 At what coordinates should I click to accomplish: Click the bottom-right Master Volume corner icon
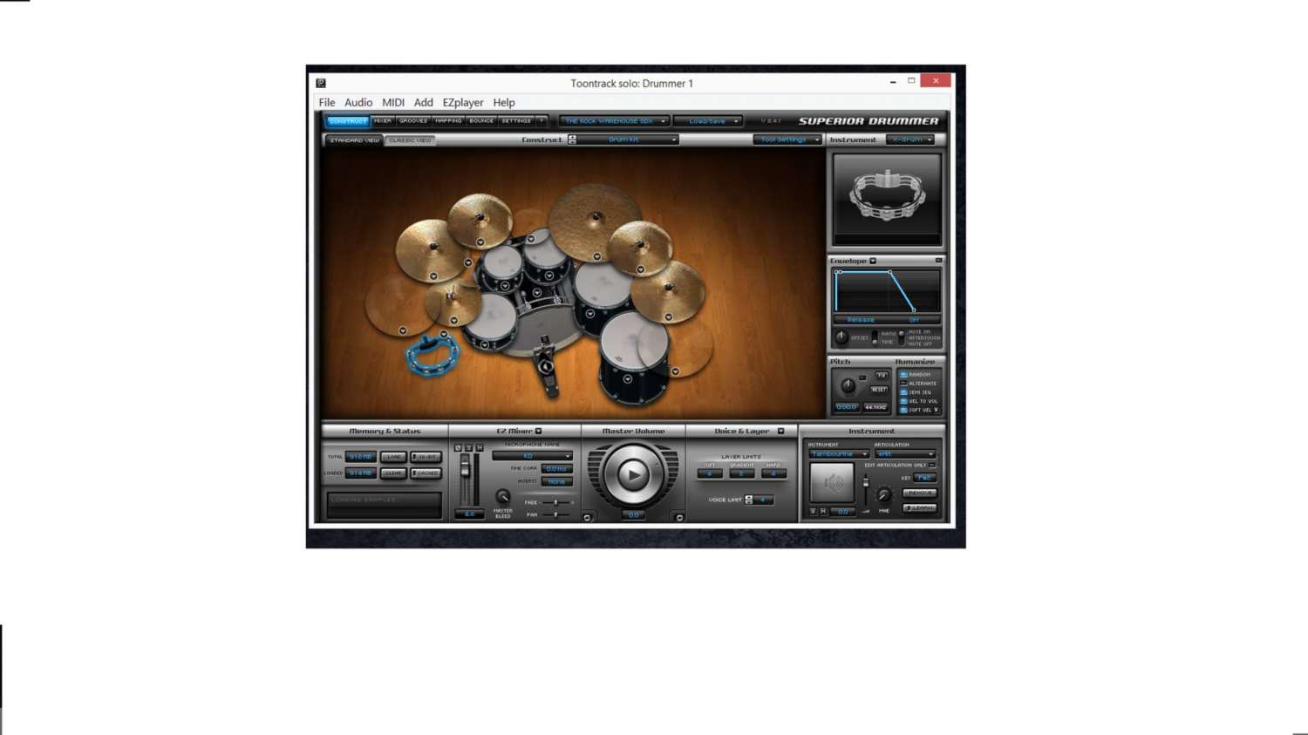(679, 517)
